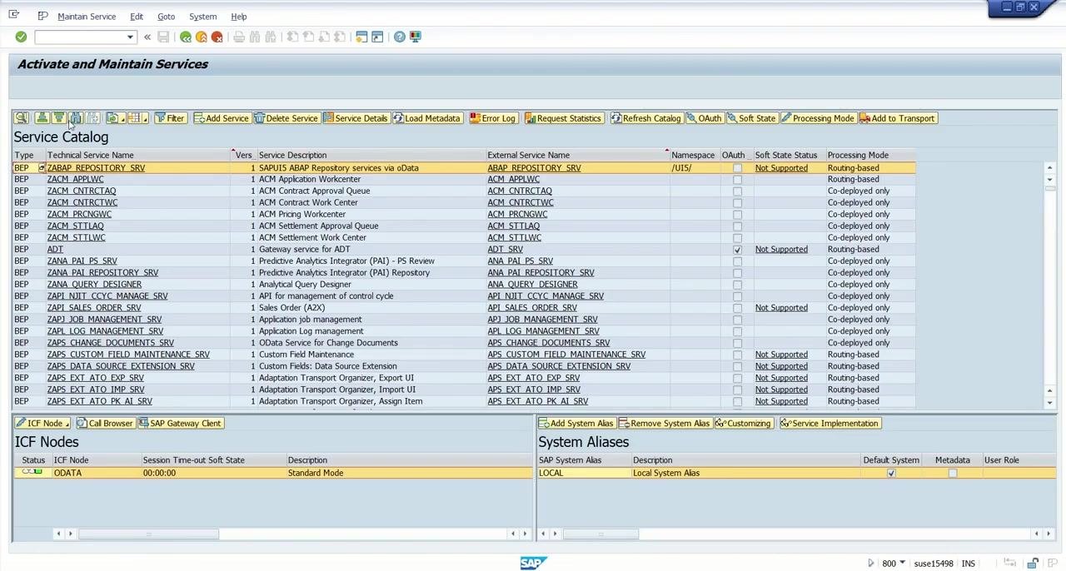Click the Customizing button
Viewport: 1066px width, 571px height.
pos(743,423)
